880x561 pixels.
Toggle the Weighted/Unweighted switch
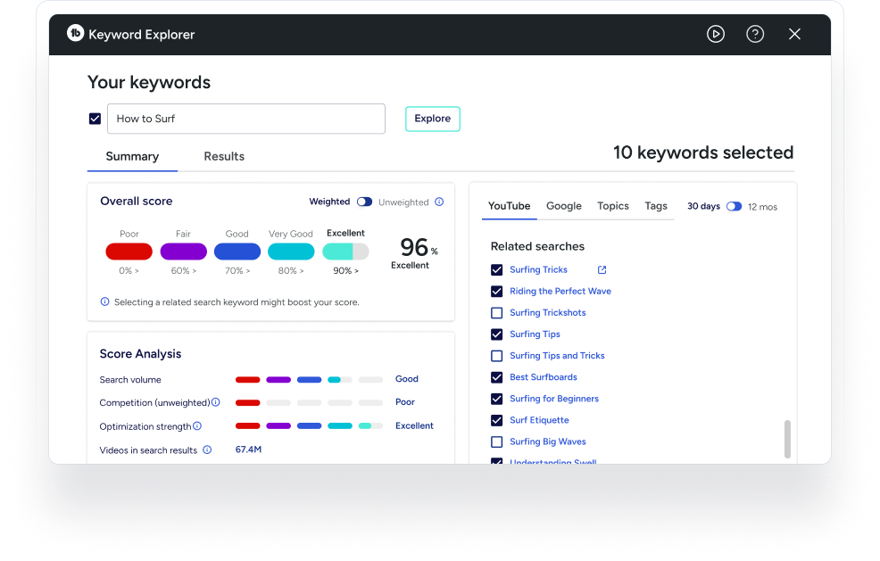click(364, 202)
